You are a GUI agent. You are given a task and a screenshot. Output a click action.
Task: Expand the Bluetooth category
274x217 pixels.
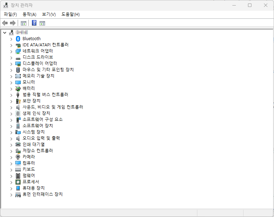coord(11,39)
